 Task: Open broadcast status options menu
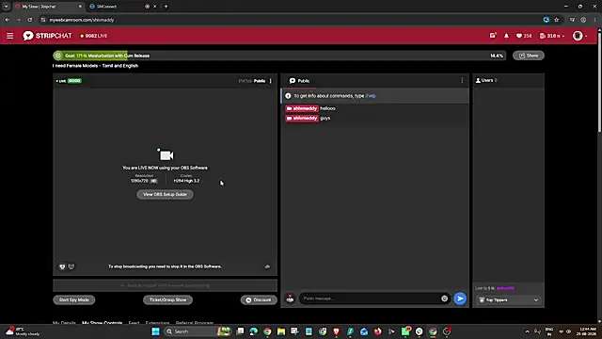coord(271,81)
